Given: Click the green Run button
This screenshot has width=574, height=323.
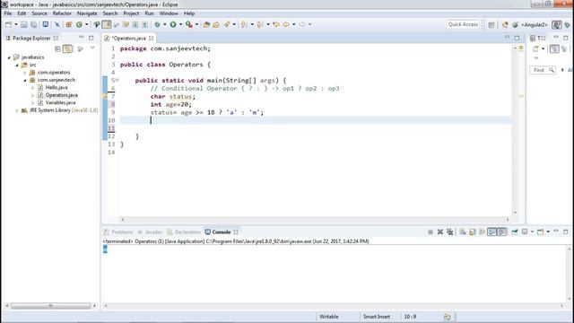Looking at the screenshot, I should pyautogui.click(x=173, y=24).
